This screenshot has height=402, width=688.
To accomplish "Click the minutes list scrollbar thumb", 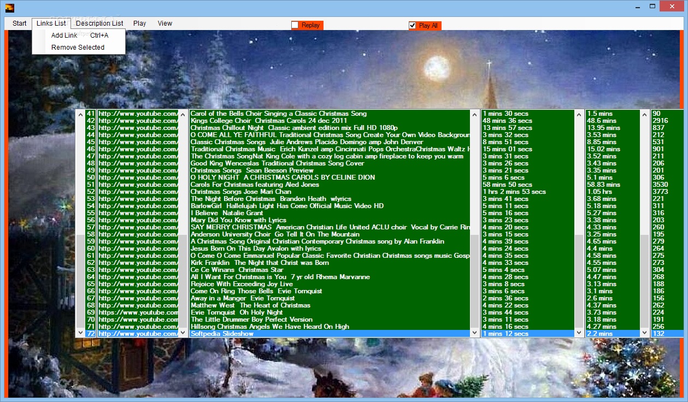I will point(644,281).
